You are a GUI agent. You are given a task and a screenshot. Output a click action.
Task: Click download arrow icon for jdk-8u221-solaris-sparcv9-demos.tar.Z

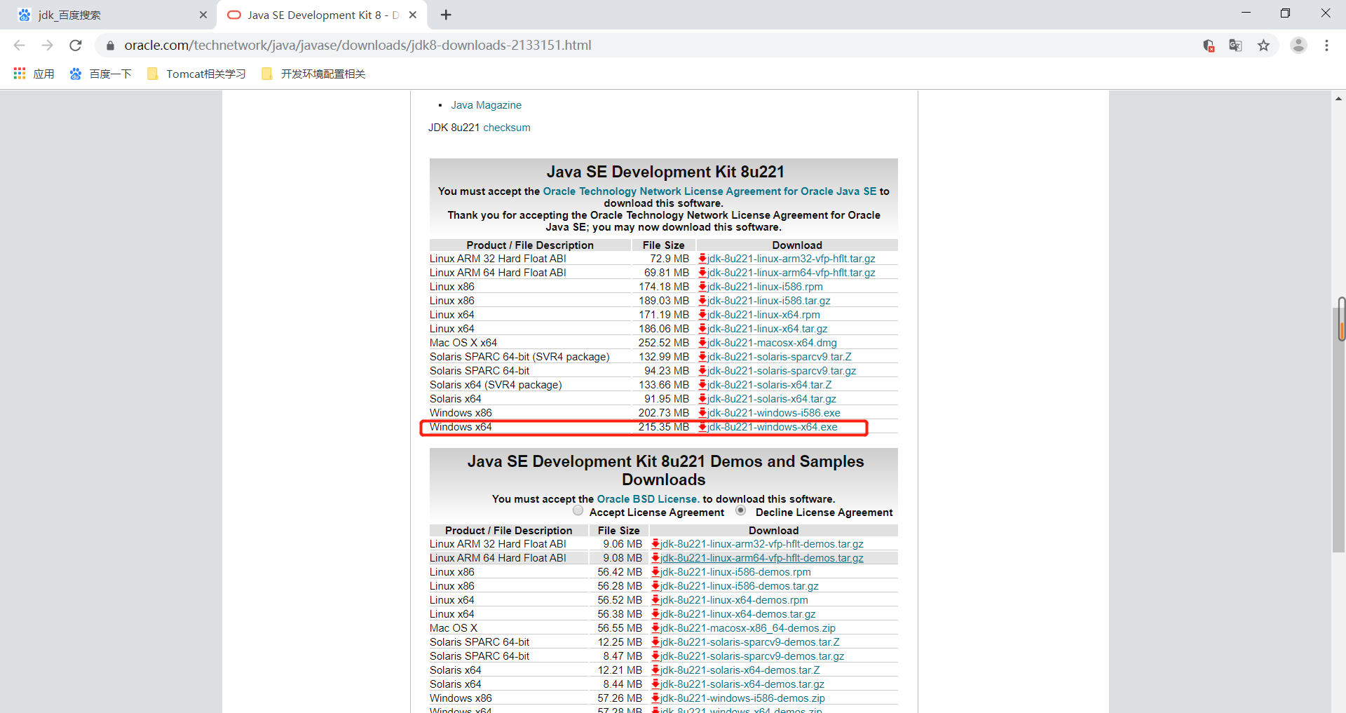tap(655, 642)
